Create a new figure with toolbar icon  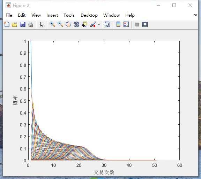pos(7,24)
